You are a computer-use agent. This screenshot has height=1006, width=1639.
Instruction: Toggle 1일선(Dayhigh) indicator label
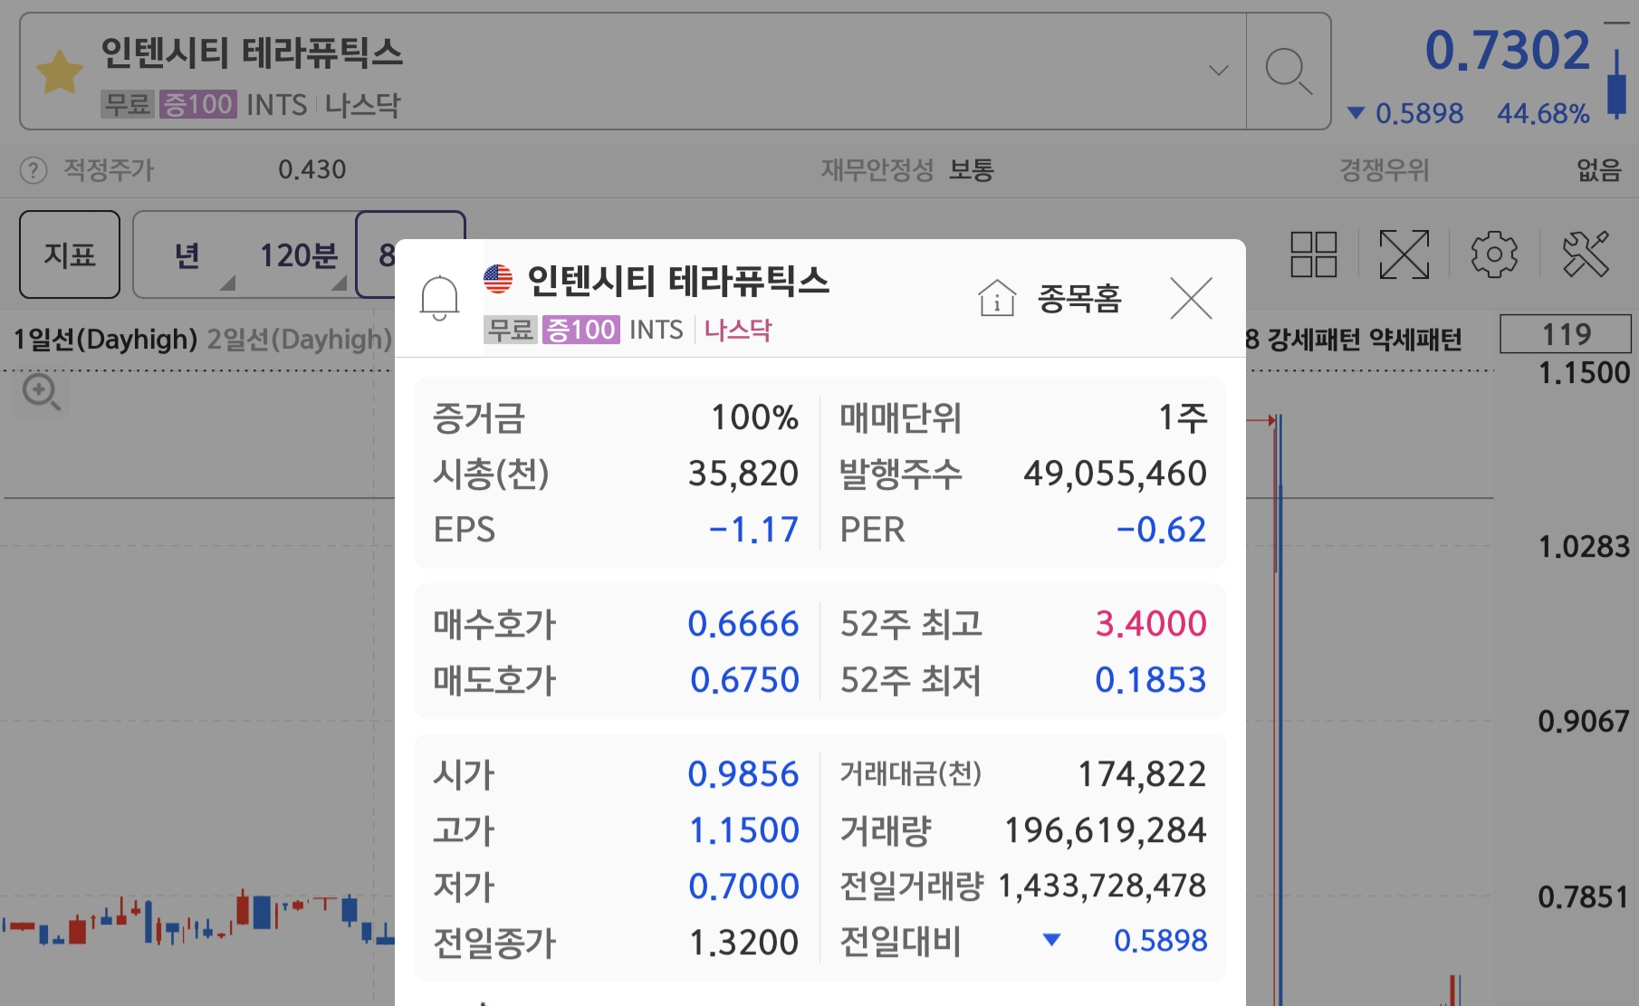105,340
